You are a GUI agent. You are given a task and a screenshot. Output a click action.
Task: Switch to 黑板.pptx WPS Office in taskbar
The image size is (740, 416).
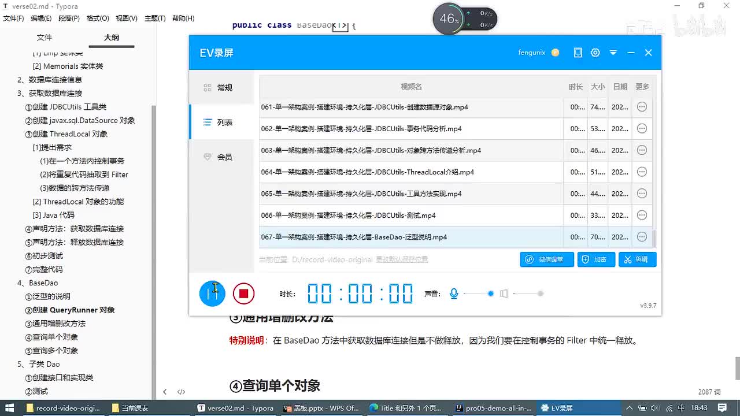pos(321,408)
